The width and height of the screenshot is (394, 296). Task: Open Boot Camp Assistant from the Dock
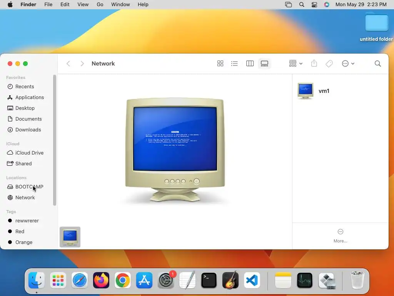pyautogui.click(x=326, y=280)
